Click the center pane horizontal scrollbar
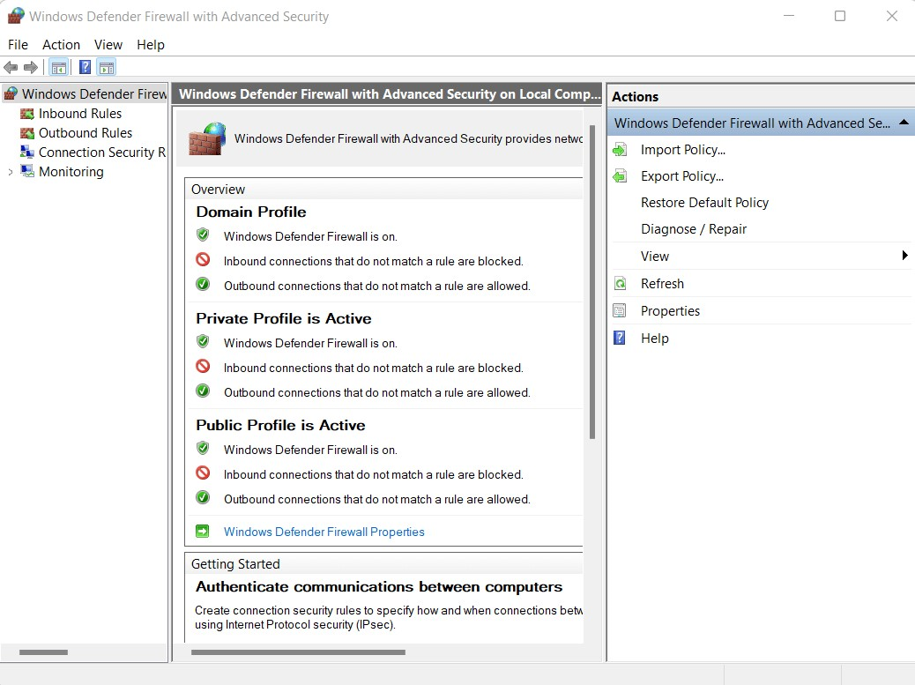Image resolution: width=915 pixels, height=685 pixels. 298,652
